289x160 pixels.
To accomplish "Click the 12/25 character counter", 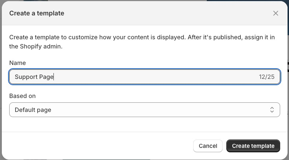I will click(267, 77).
